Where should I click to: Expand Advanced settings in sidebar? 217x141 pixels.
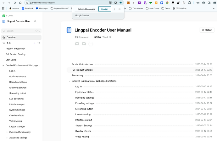click(x=7, y=138)
